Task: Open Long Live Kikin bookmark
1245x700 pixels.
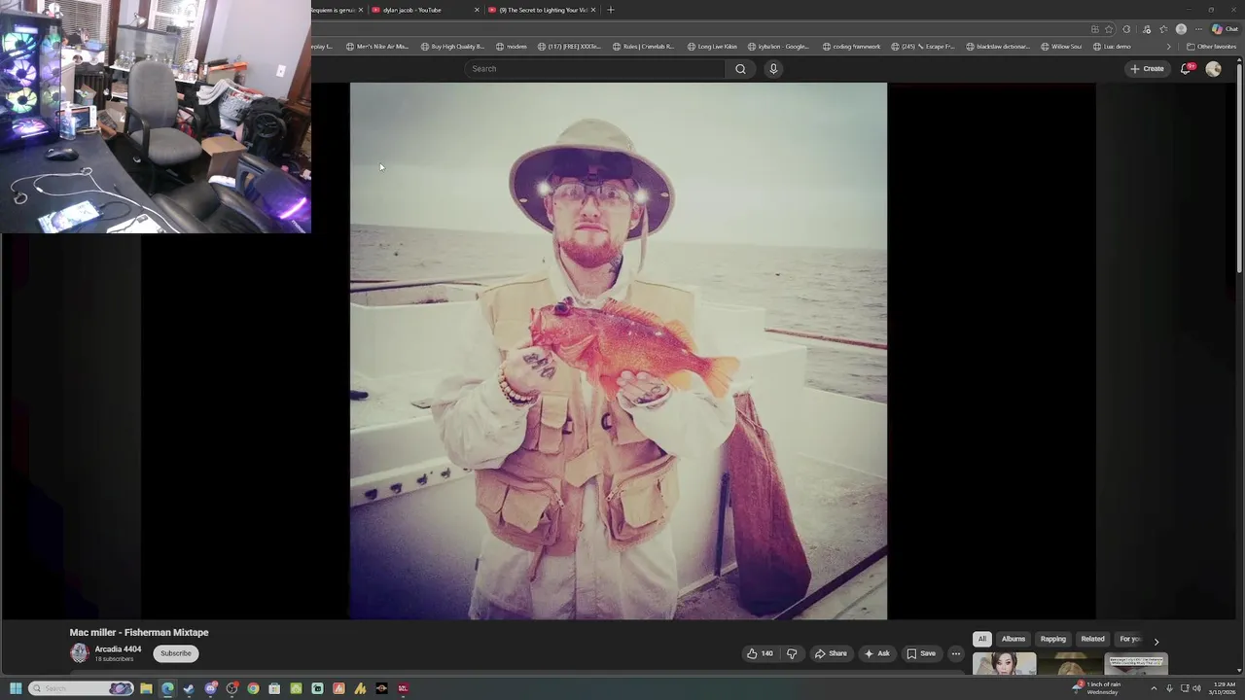Action: click(712, 47)
